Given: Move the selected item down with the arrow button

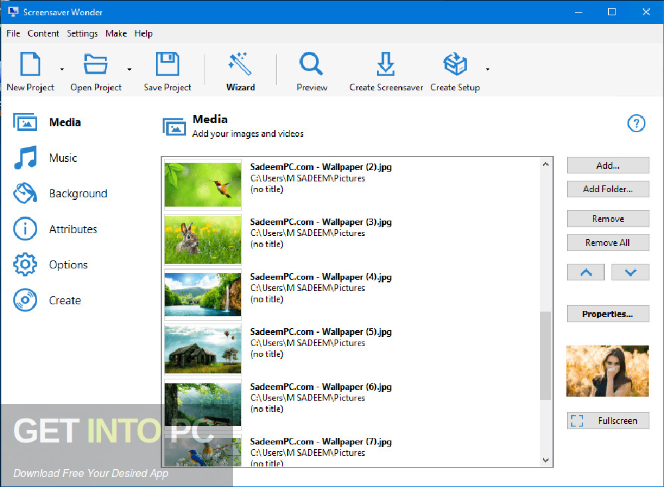Looking at the screenshot, I should [630, 272].
